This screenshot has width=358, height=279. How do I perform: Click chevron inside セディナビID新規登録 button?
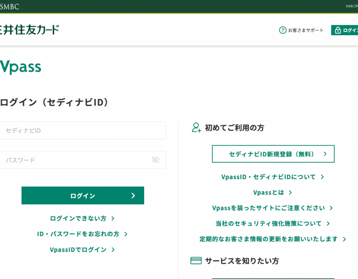tap(325, 154)
